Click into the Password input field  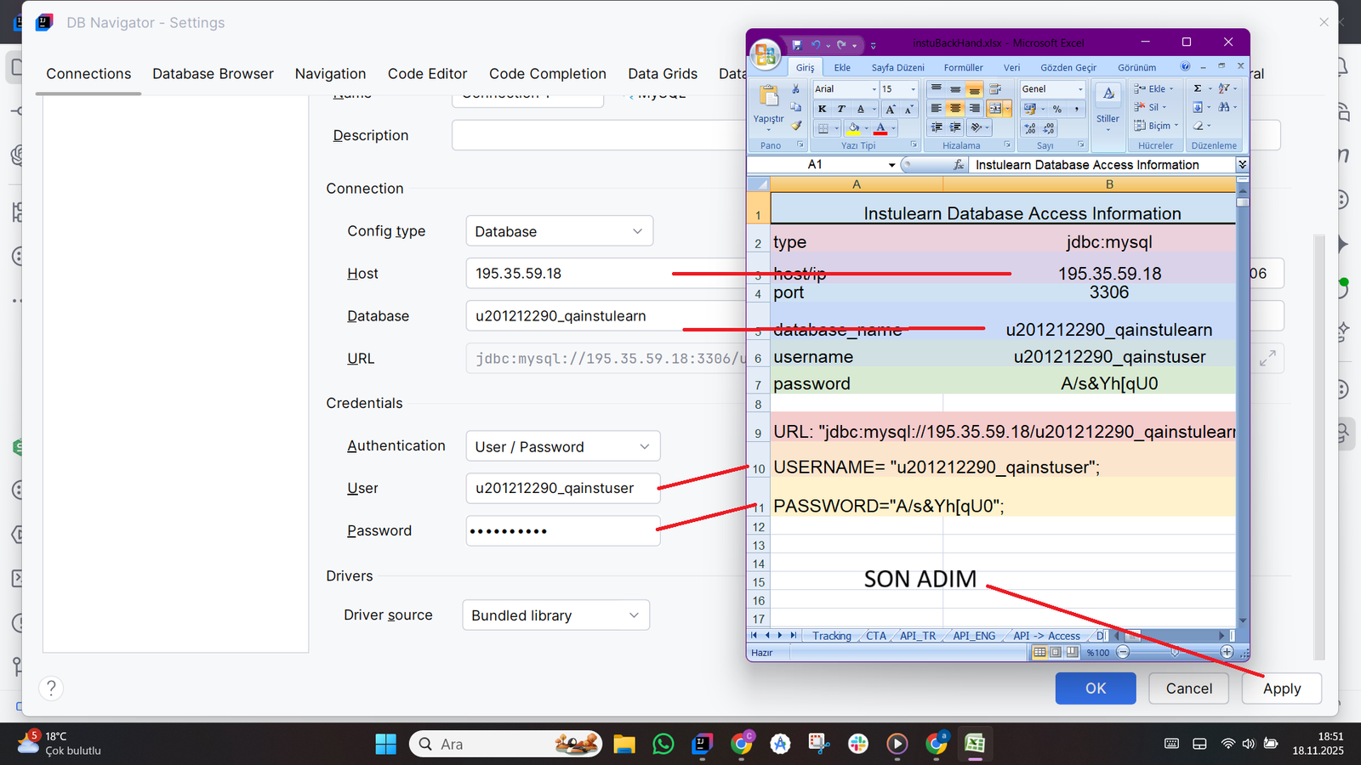[x=563, y=531]
